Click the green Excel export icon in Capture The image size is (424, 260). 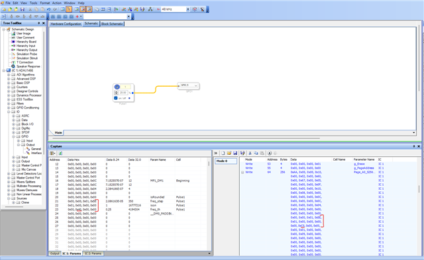60,153
